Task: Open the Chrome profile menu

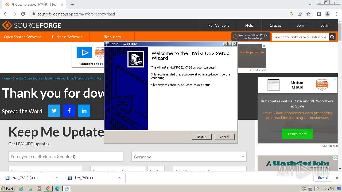Action: [x=328, y=14]
